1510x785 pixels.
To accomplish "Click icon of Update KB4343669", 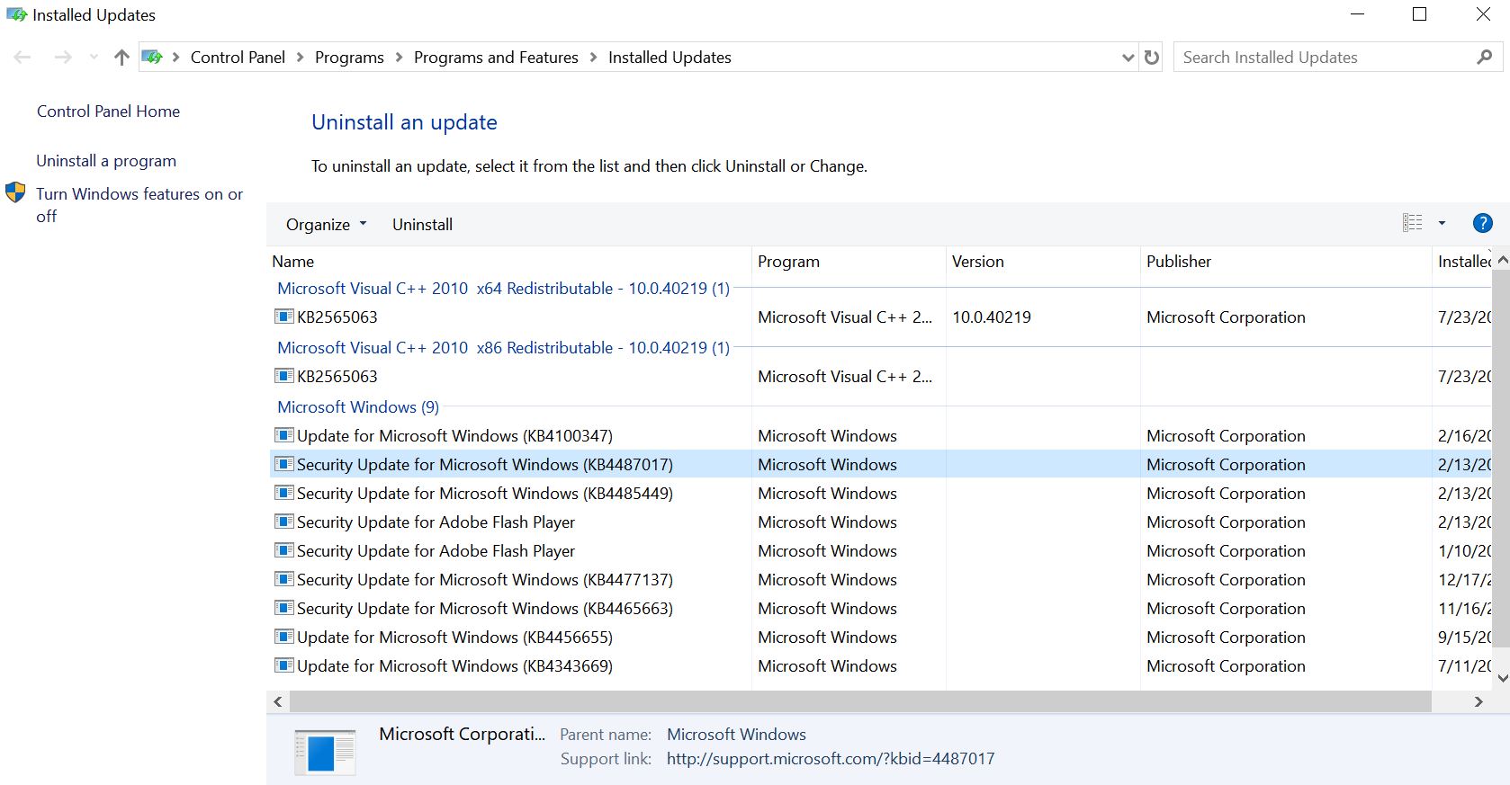I will click(x=284, y=665).
